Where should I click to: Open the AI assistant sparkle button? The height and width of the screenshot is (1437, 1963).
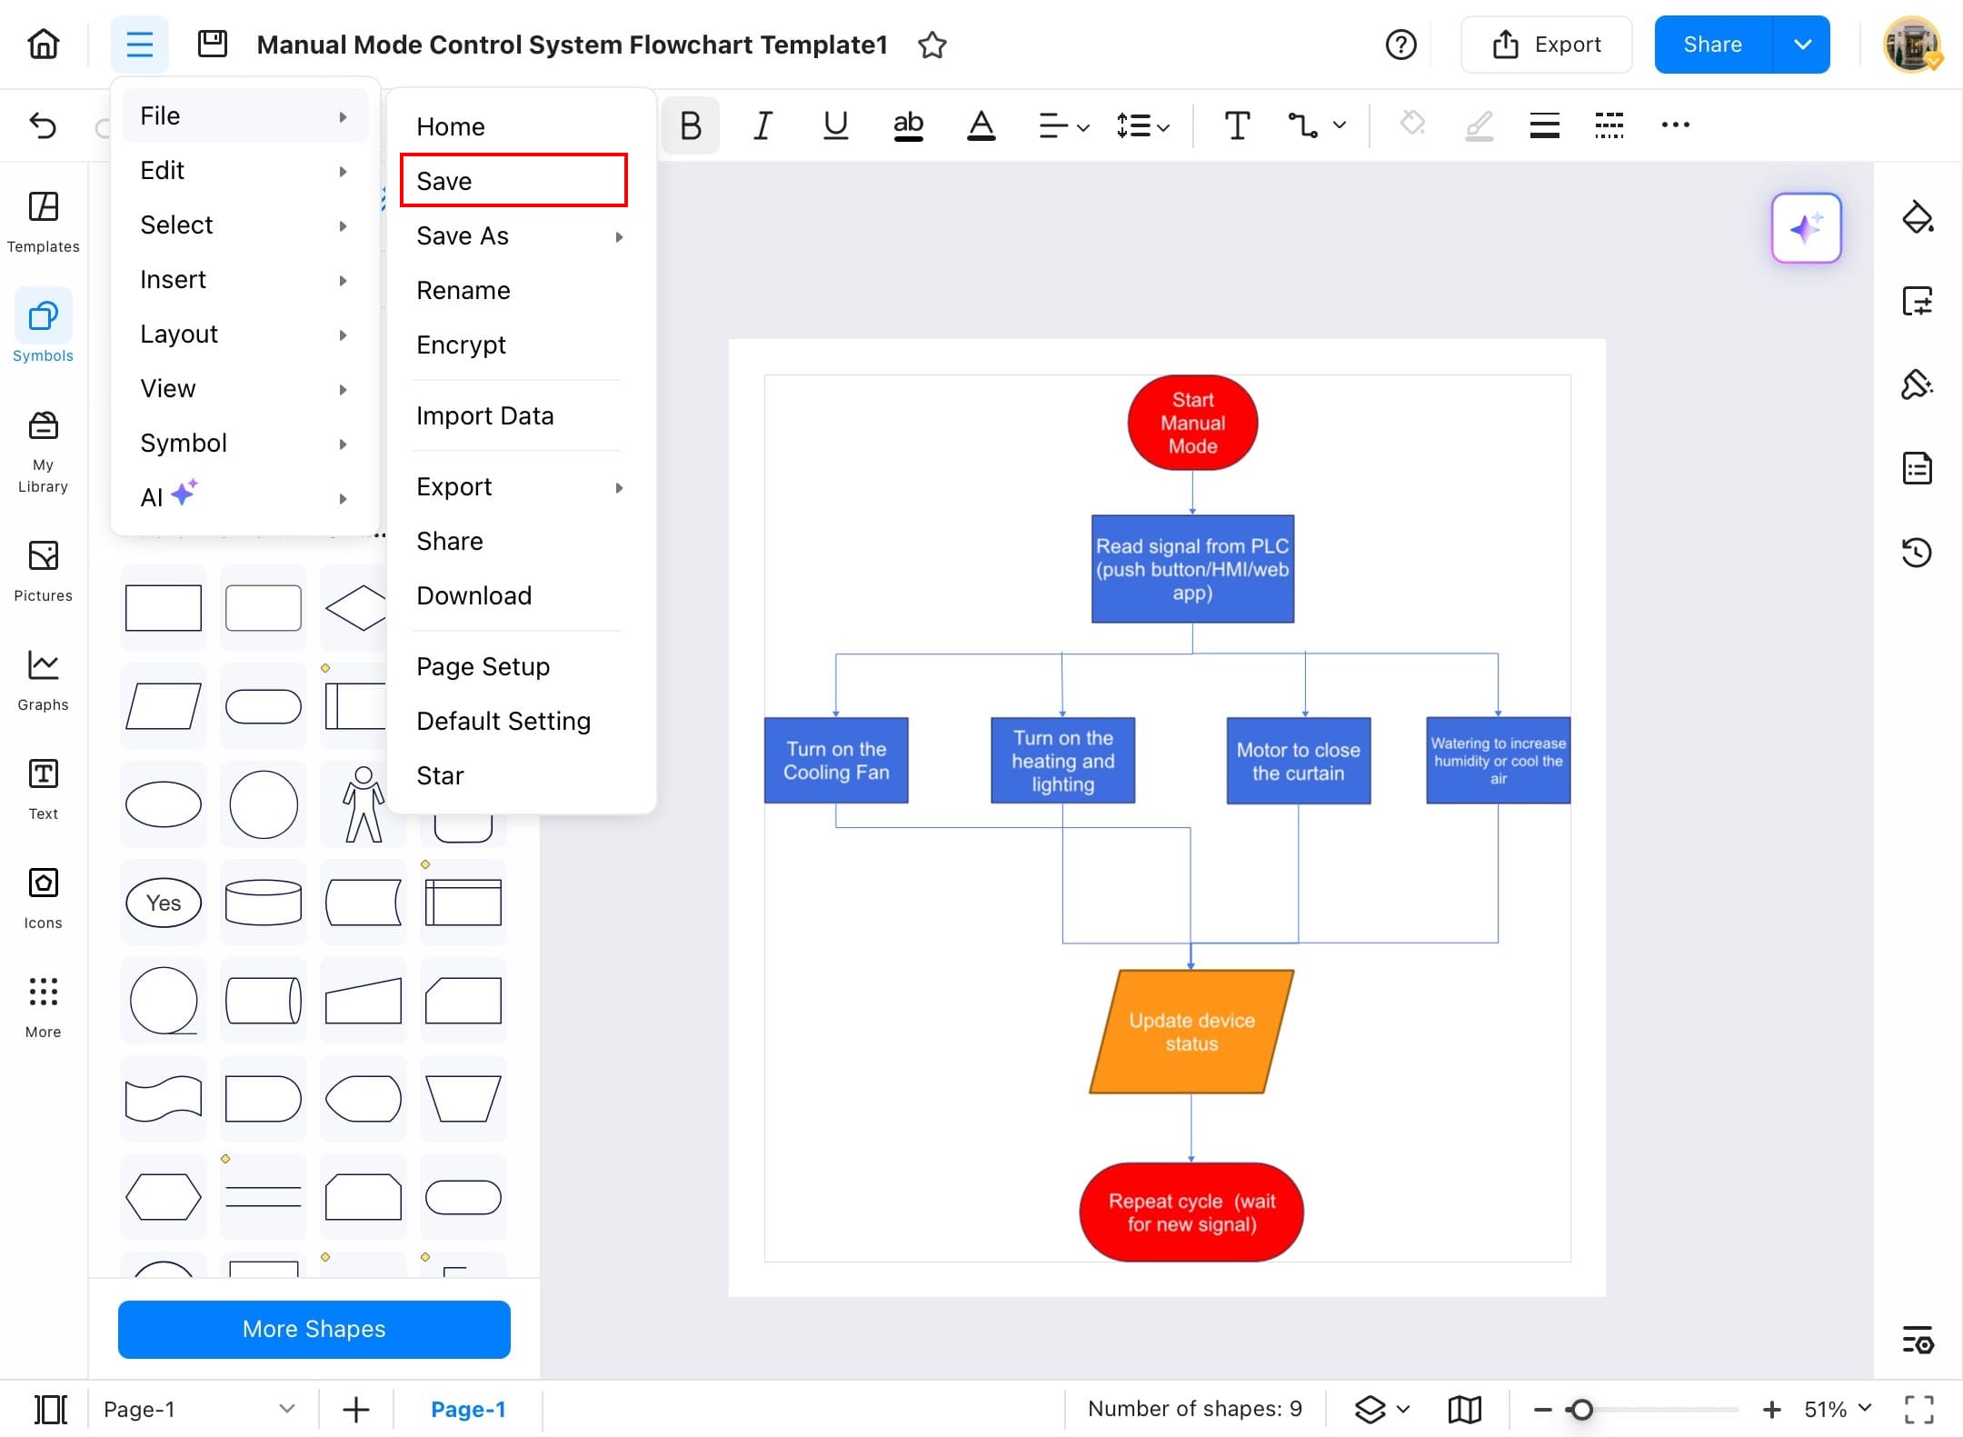pyautogui.click(x=1806, y=228)
